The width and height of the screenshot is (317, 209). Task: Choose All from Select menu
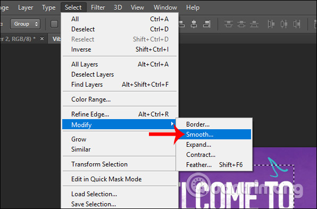click(120, 19)
